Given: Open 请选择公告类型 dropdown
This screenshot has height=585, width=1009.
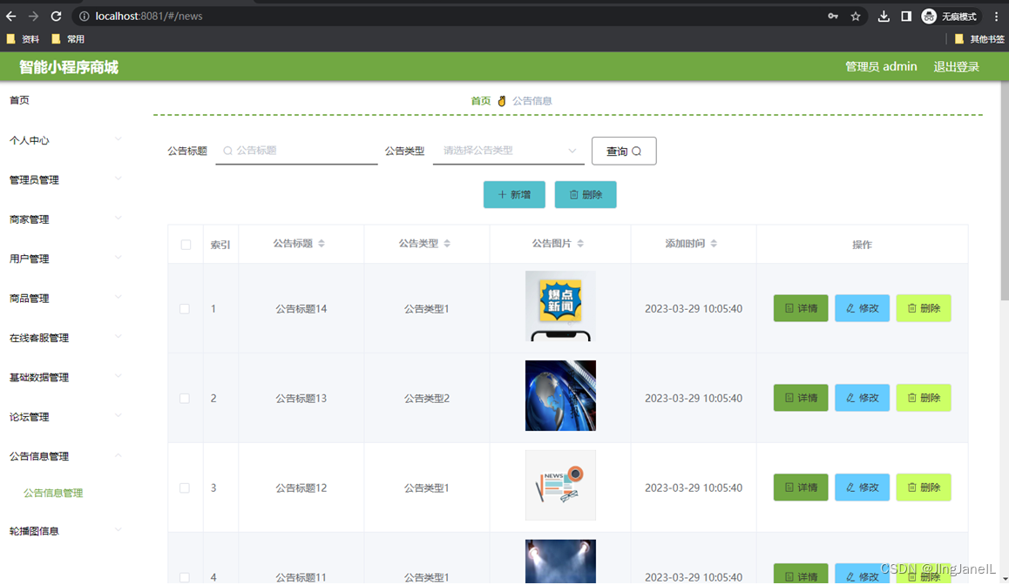Looking at the screenshot, I should (x=508, y=151).
